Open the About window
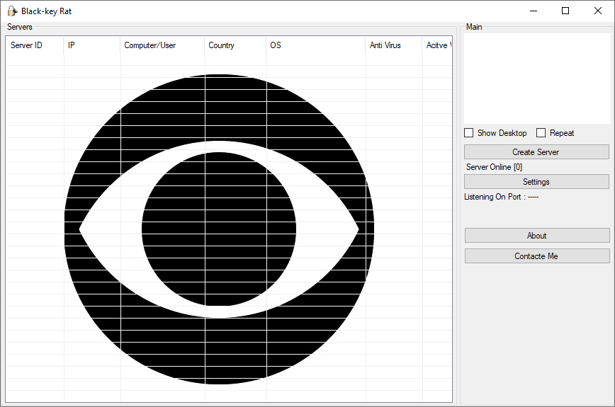The image size is (615, 407). tap(537, 236)
